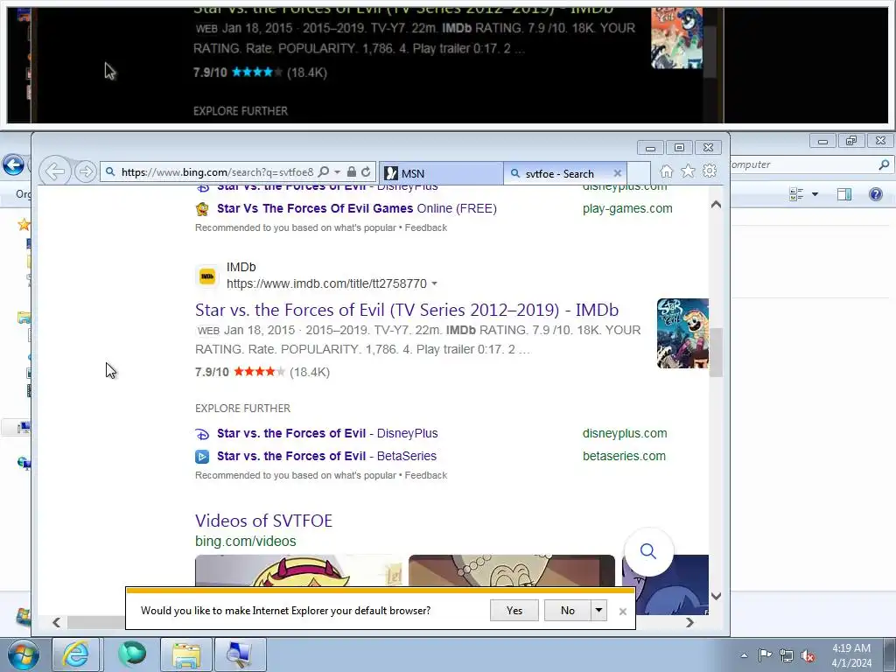The image size is (896, 672).
Task: Click the horizontal scrollbar left arrow
Action: tap(57, 622)
